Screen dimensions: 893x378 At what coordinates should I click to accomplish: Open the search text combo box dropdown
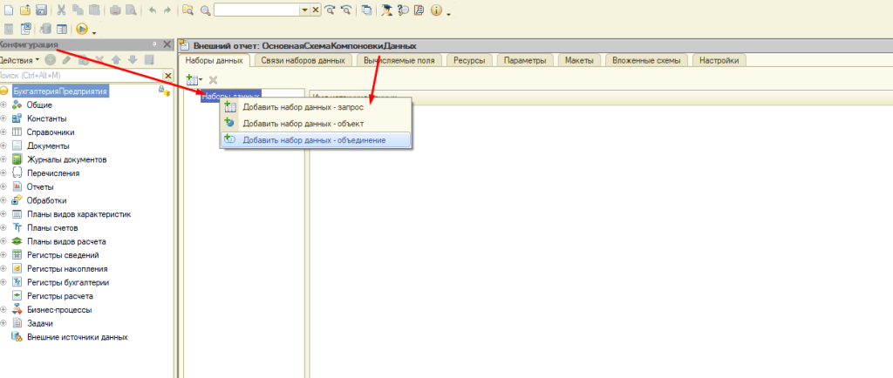click(x=304, y=10)
